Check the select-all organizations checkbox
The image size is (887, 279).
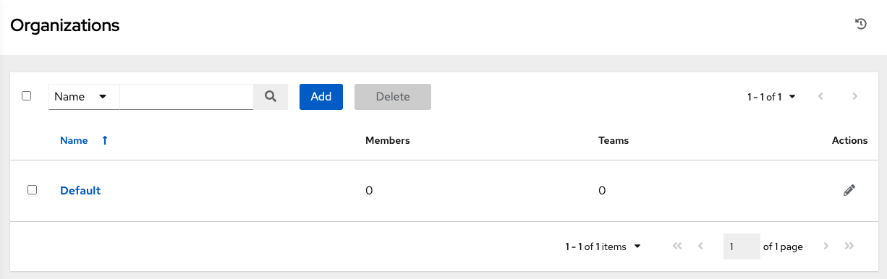(x=27, y=95)
